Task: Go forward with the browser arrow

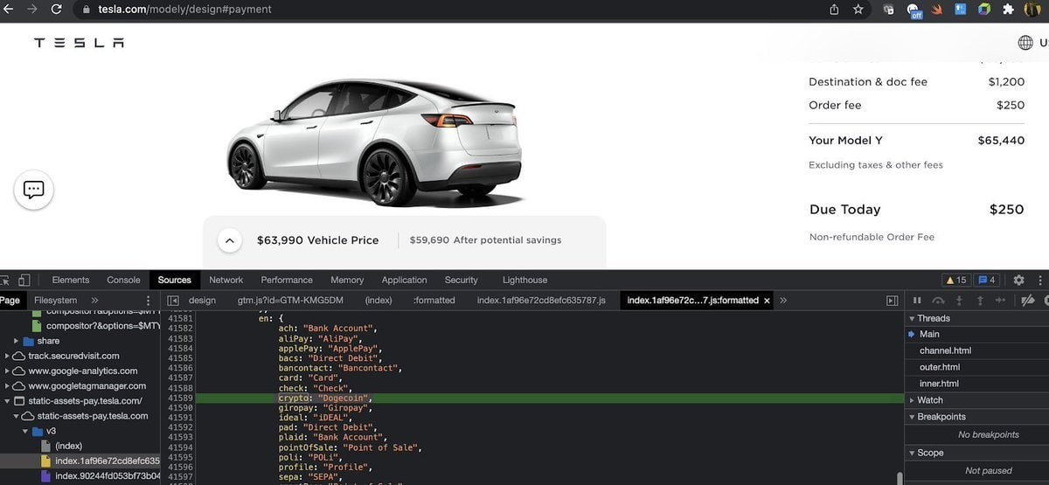Action: [x=32, y=10]
